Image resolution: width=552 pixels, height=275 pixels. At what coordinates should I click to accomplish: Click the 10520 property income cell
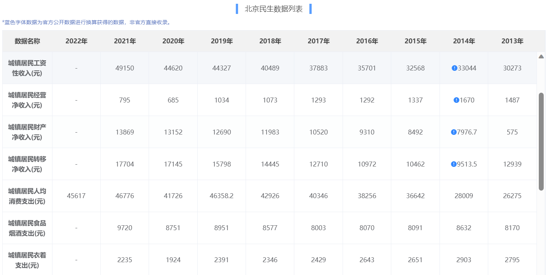pyautogui.click(x=318, y=132)
